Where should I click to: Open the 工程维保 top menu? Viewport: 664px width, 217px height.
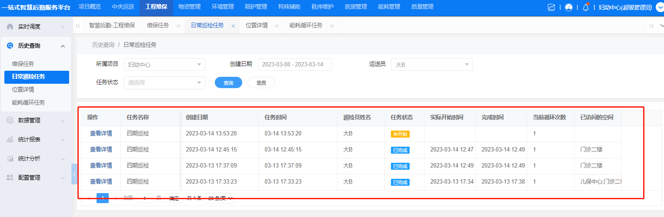[156, 7]
